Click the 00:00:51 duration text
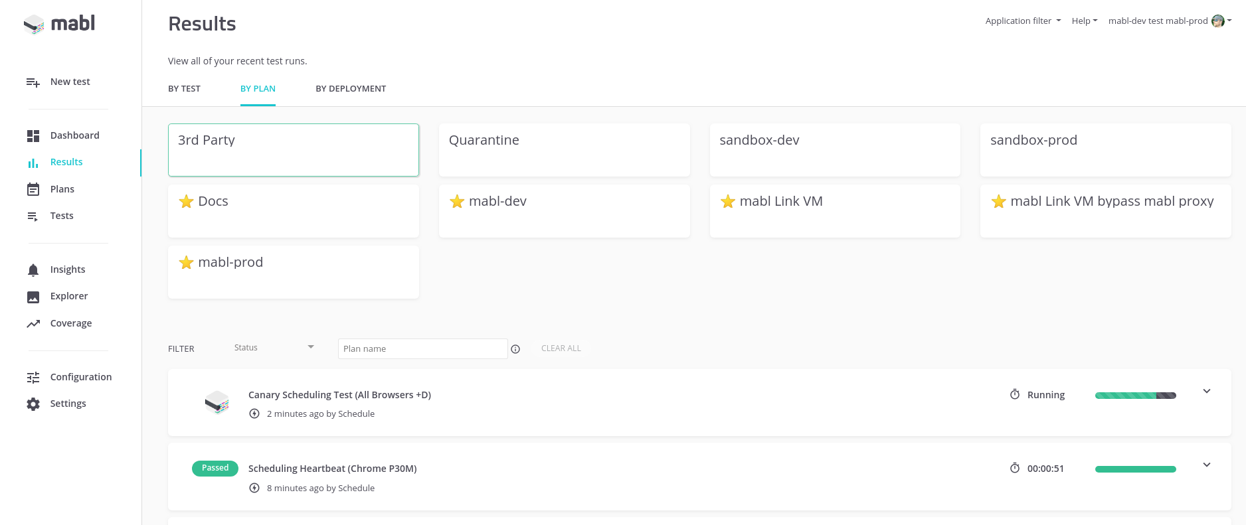This screenshot has width=1246, height=525. pyautogui.click(x=1045, y=469)
